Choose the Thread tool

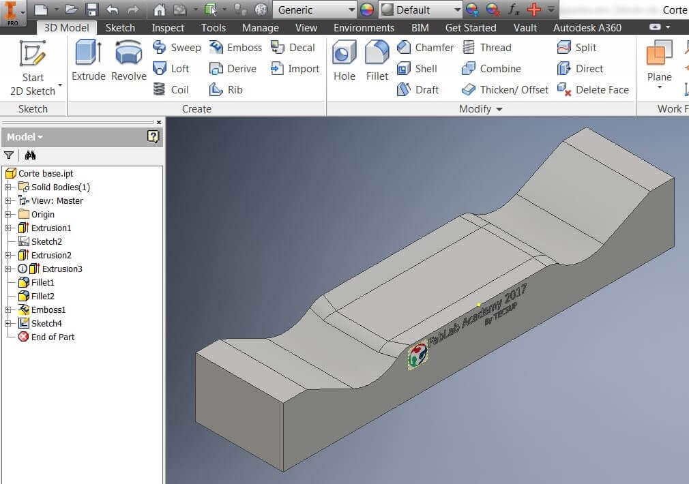[x=487, y=48]
